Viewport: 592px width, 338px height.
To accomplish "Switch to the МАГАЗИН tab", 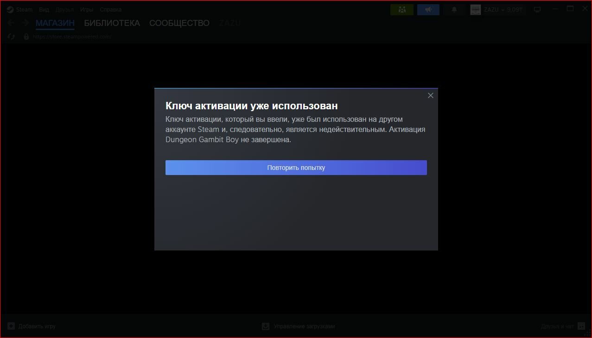I will click(55, 23).
